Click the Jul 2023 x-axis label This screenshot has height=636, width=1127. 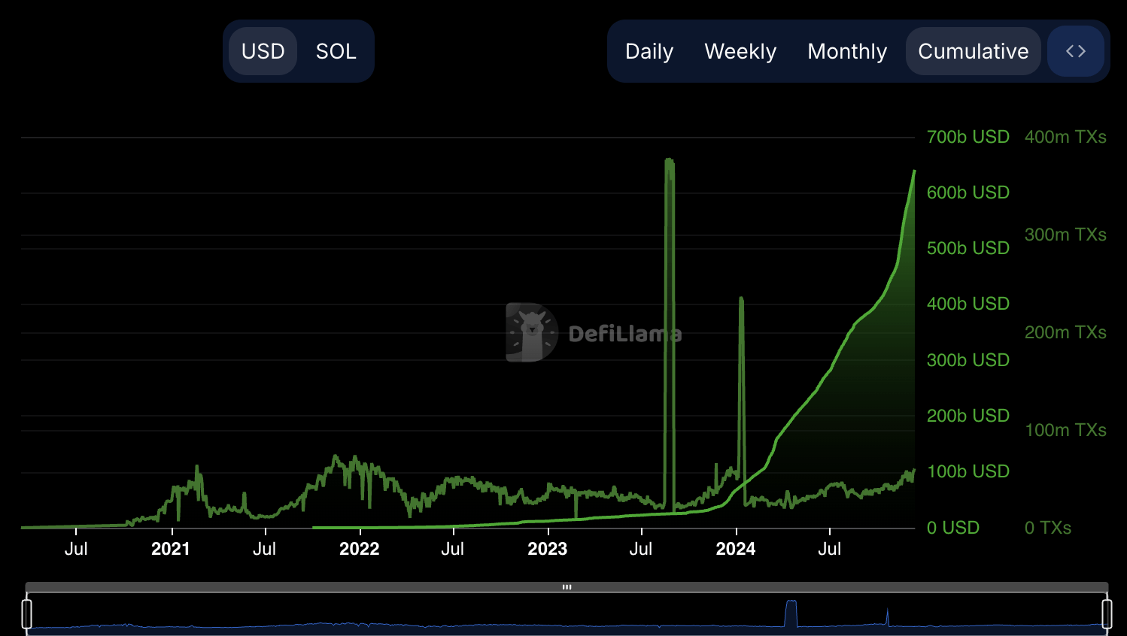[640, 549]
